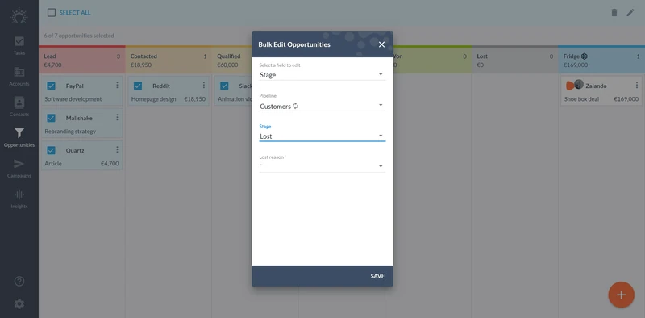Close the Bulk Edit Opportunities dialog
Image resolution: width=645 pixels, height=318 pixels.
(x=381, y=44)
